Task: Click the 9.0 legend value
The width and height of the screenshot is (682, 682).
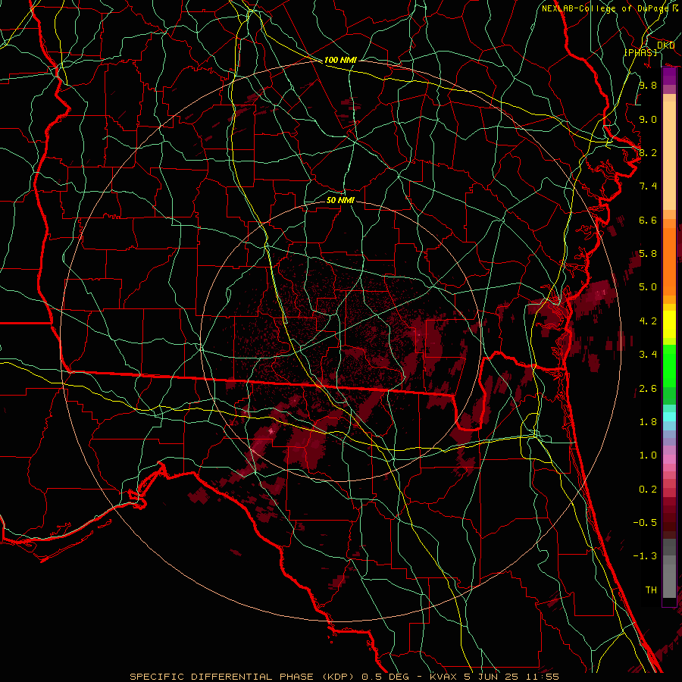Action: (648, 119)
